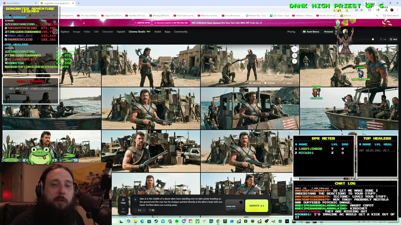Open the Edit nav item
The height and width of the screenshot is (225, 401).
pos(96,32)
